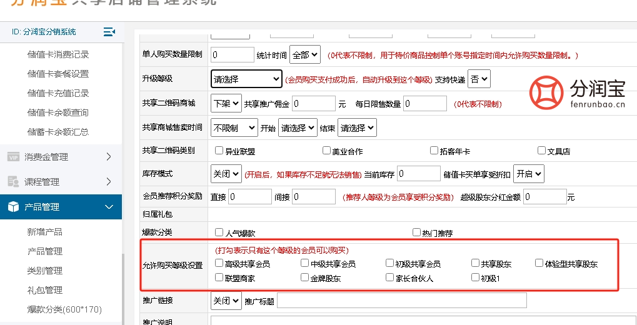Viewport: 637px width, 325px height.
Task: Check 初级1 checkbox
Action: click(475, 277)
